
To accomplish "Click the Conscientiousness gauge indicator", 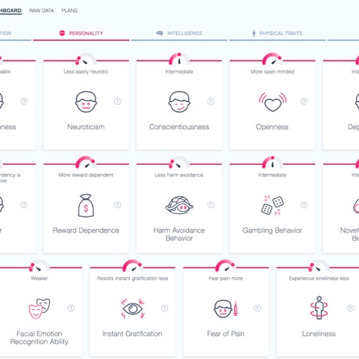I will [x=179, y=59].
